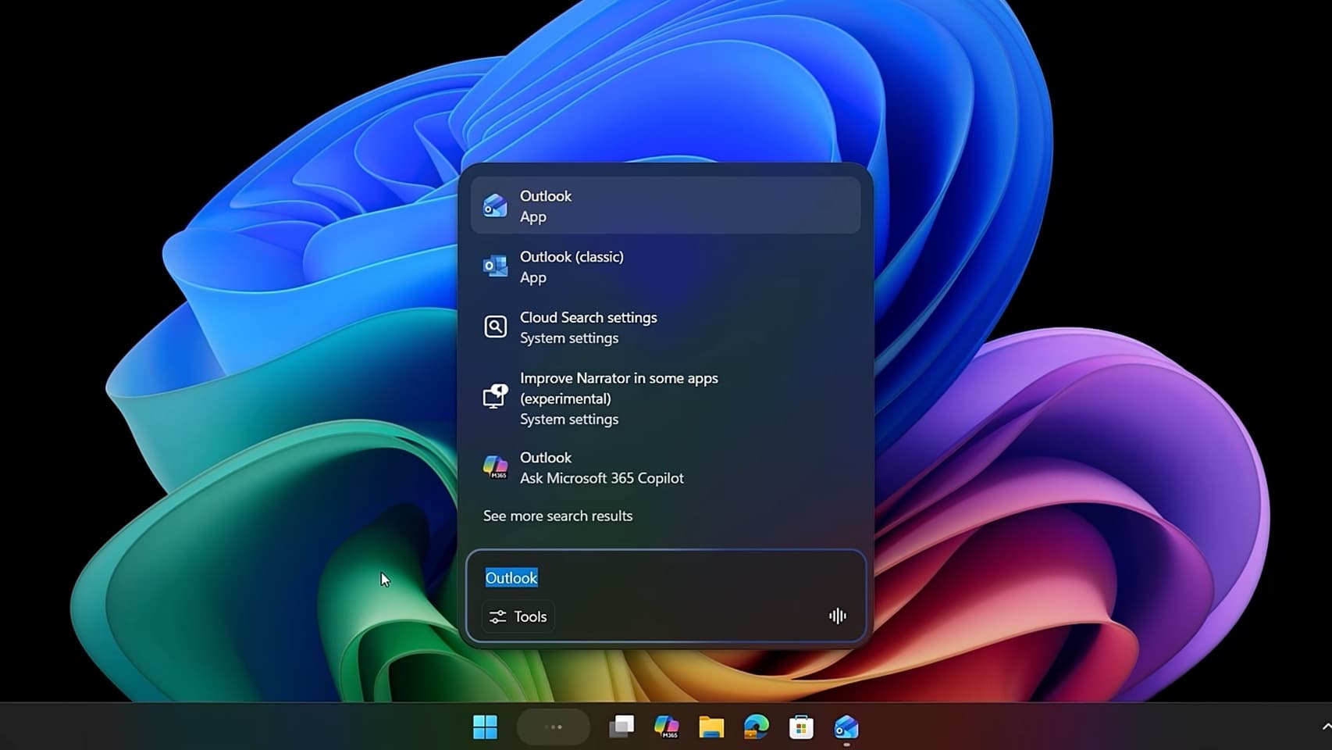
Task: See more search results
Action: click(557, 516)
